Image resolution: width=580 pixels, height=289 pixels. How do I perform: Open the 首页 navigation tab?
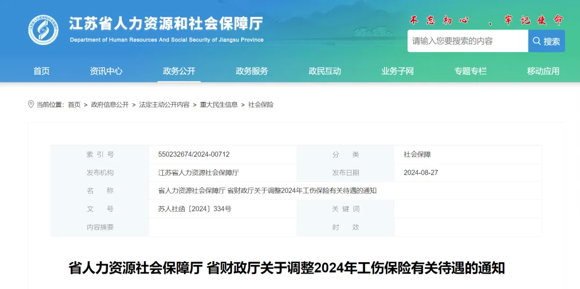click(x=41, y=71)
